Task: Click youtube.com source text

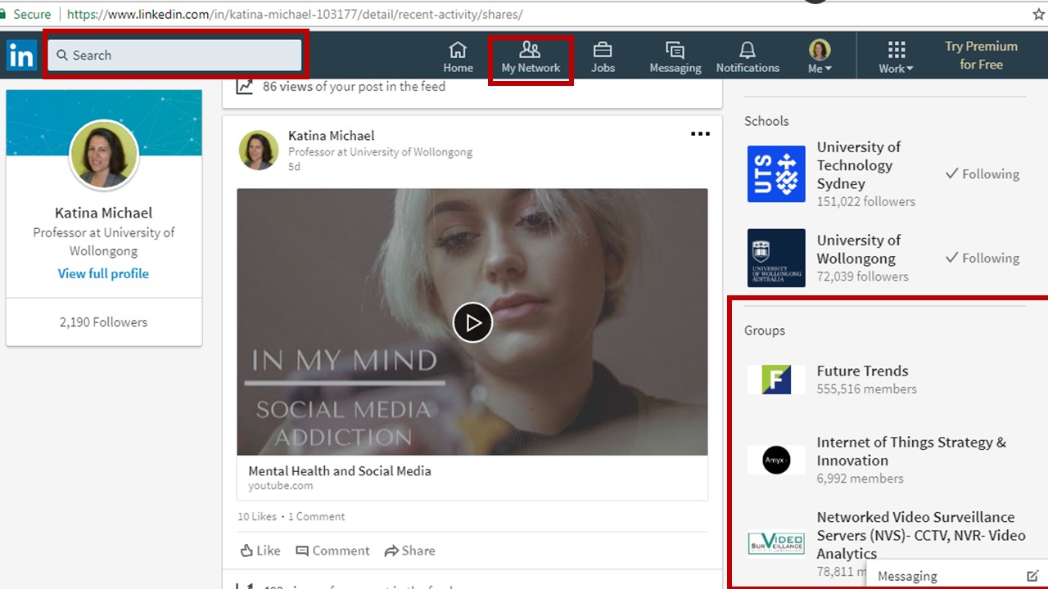Action: click(281, 486)
